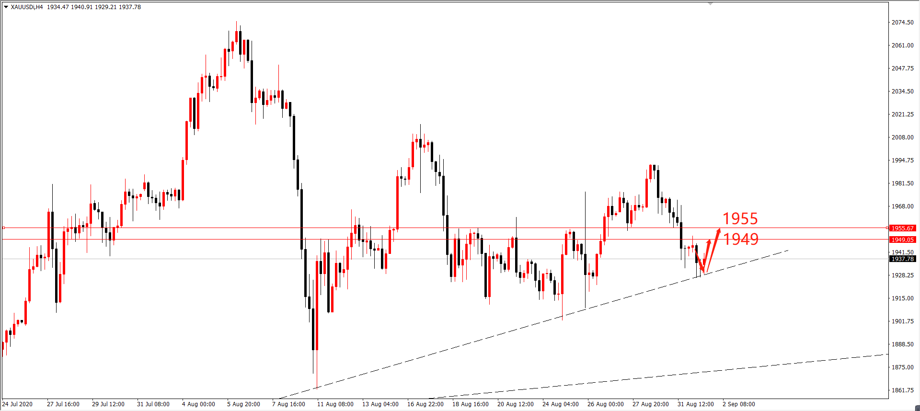Click the black 1937.78 current price tag

pyautogui.click(x=902, y=259)
